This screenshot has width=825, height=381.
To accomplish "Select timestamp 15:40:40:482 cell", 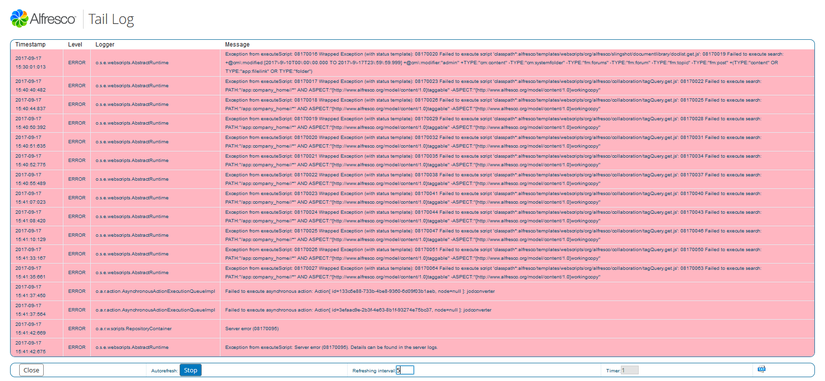I will tap(37, 86).
